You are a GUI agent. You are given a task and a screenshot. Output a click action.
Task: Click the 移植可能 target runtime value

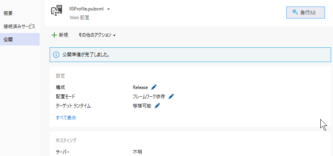tap(142, 106)
